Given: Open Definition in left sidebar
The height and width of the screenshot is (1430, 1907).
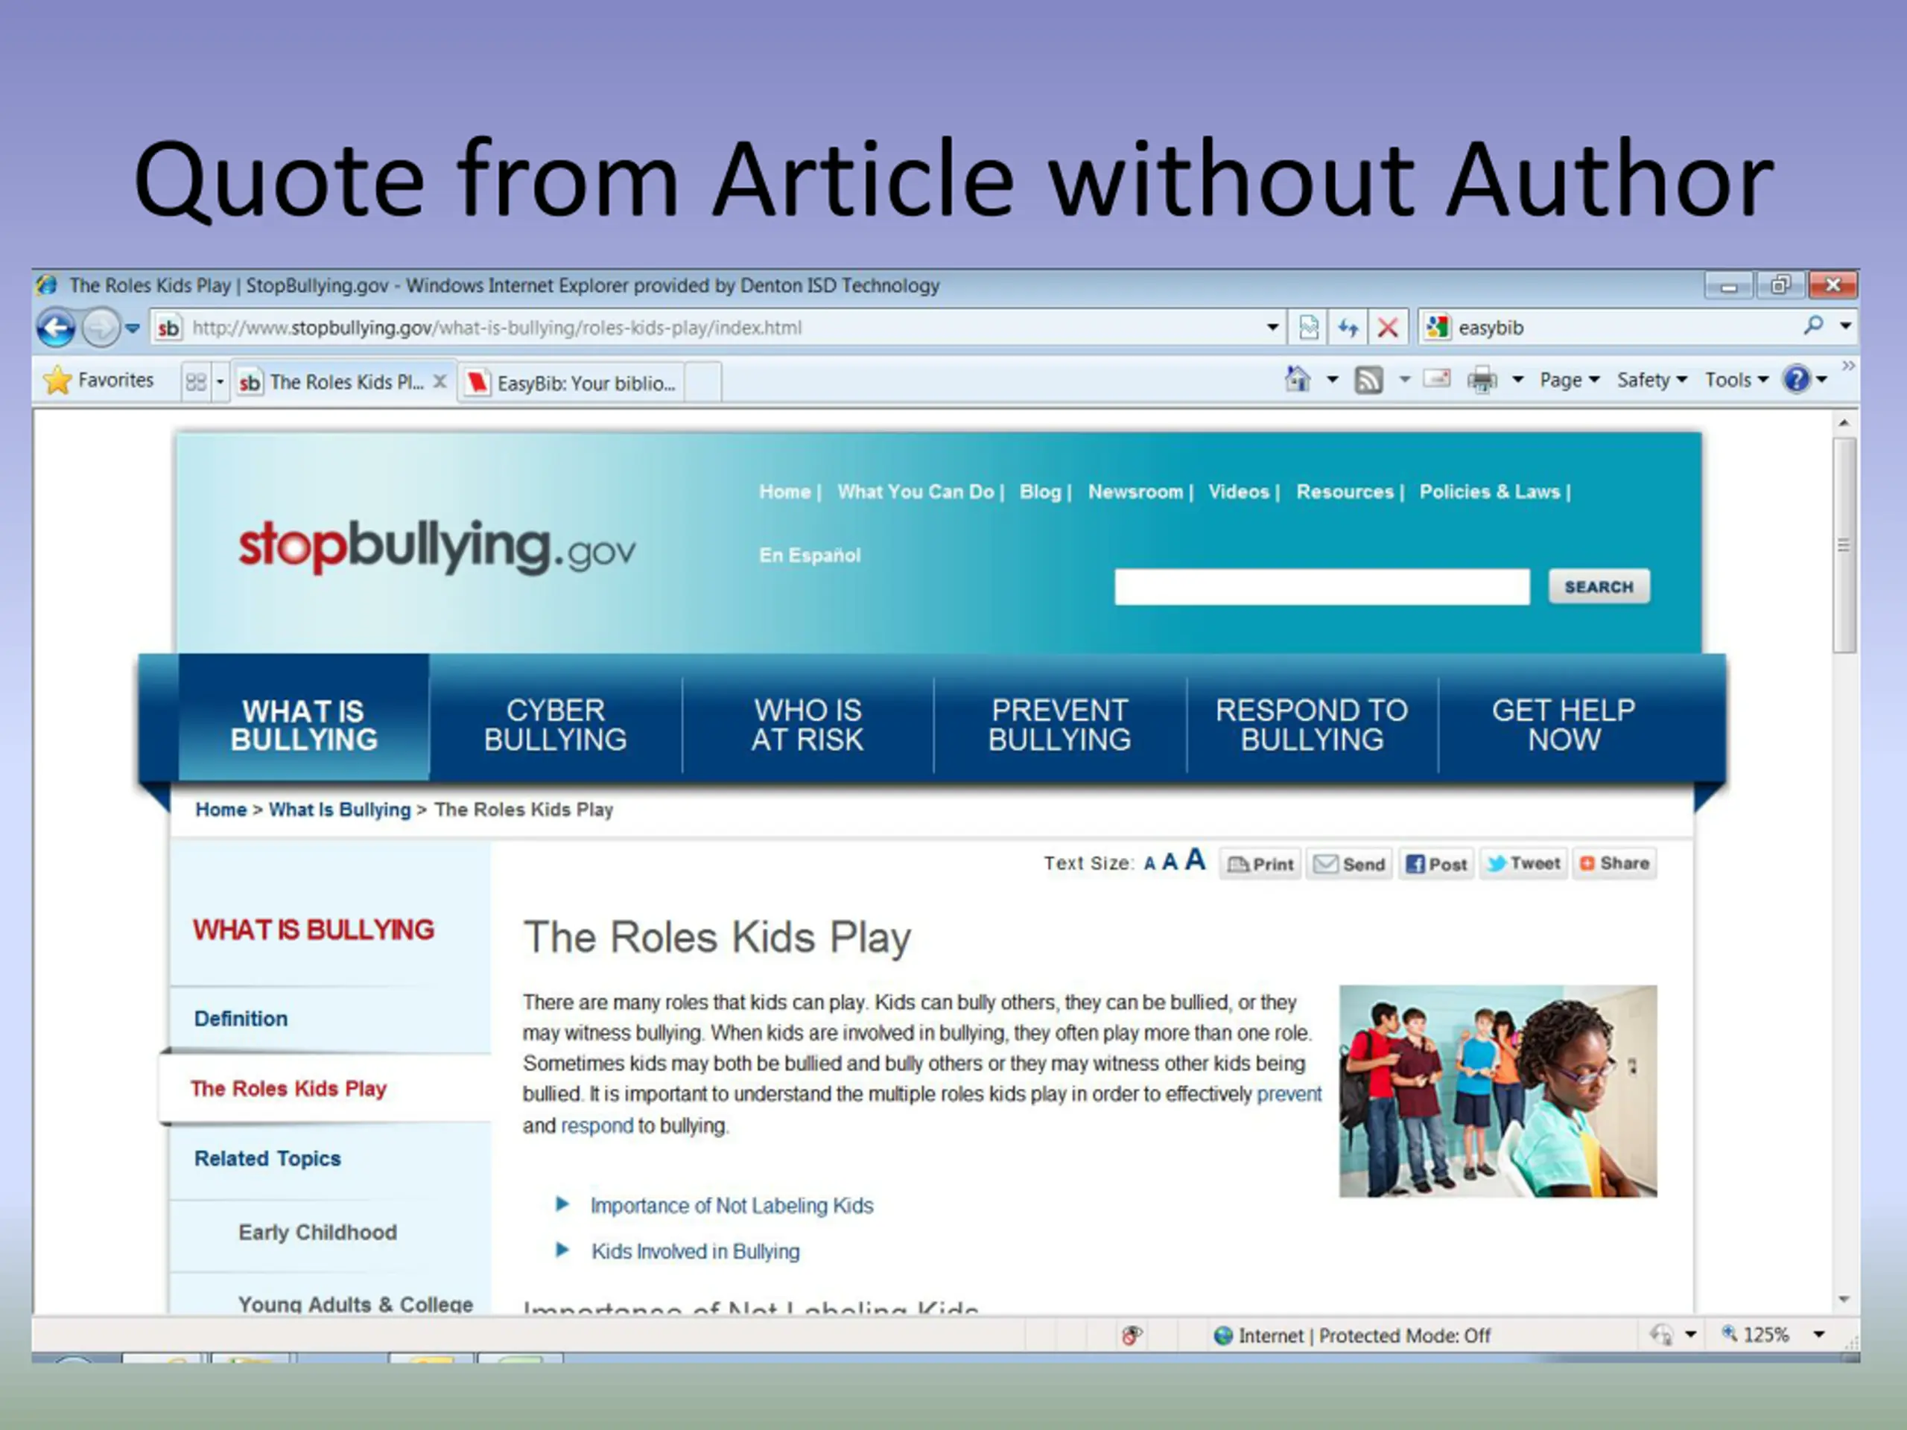Looking at the screenshot, I should pyautogui.click(x=241, y=1018).
